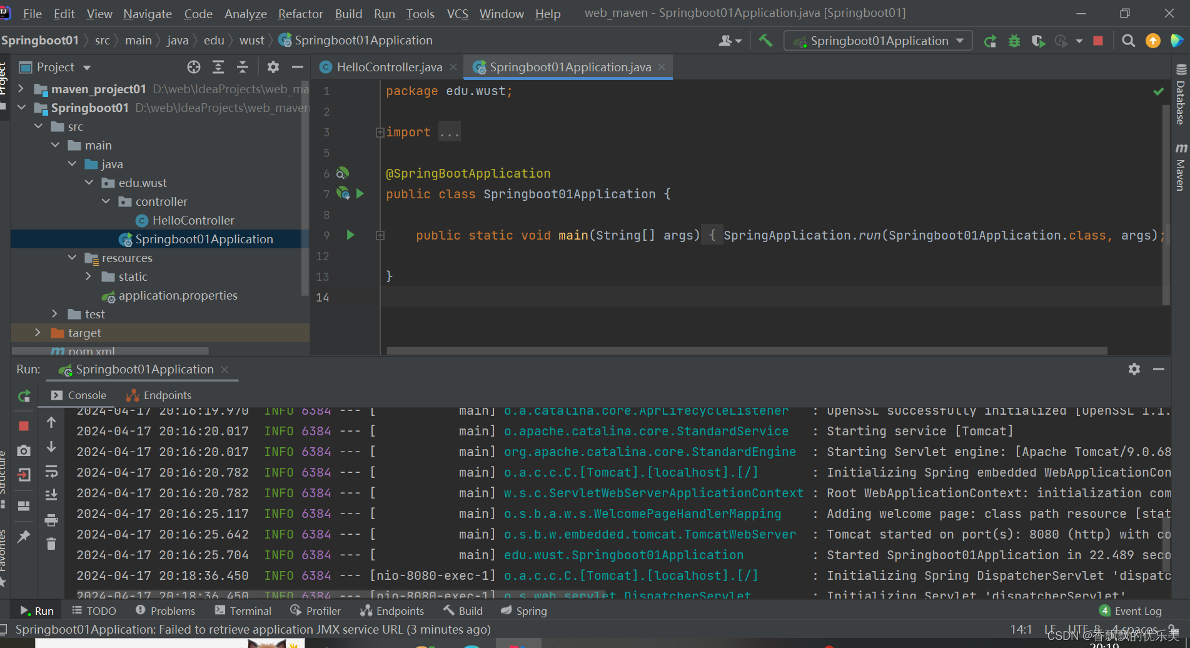Click the Build Project hammer icon
Viewport: 1190px width, 648px height.
tap(765, 41)
